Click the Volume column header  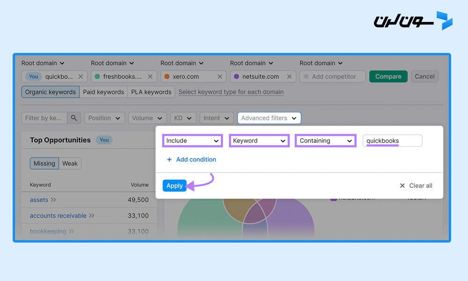(x=139, y=185)
